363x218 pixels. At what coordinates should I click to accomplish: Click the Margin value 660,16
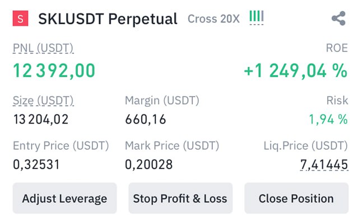pos(146,120)
